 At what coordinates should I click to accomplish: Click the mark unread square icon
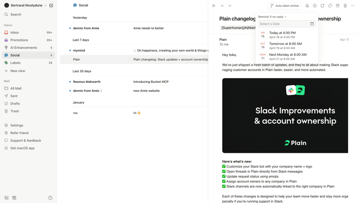322,6
